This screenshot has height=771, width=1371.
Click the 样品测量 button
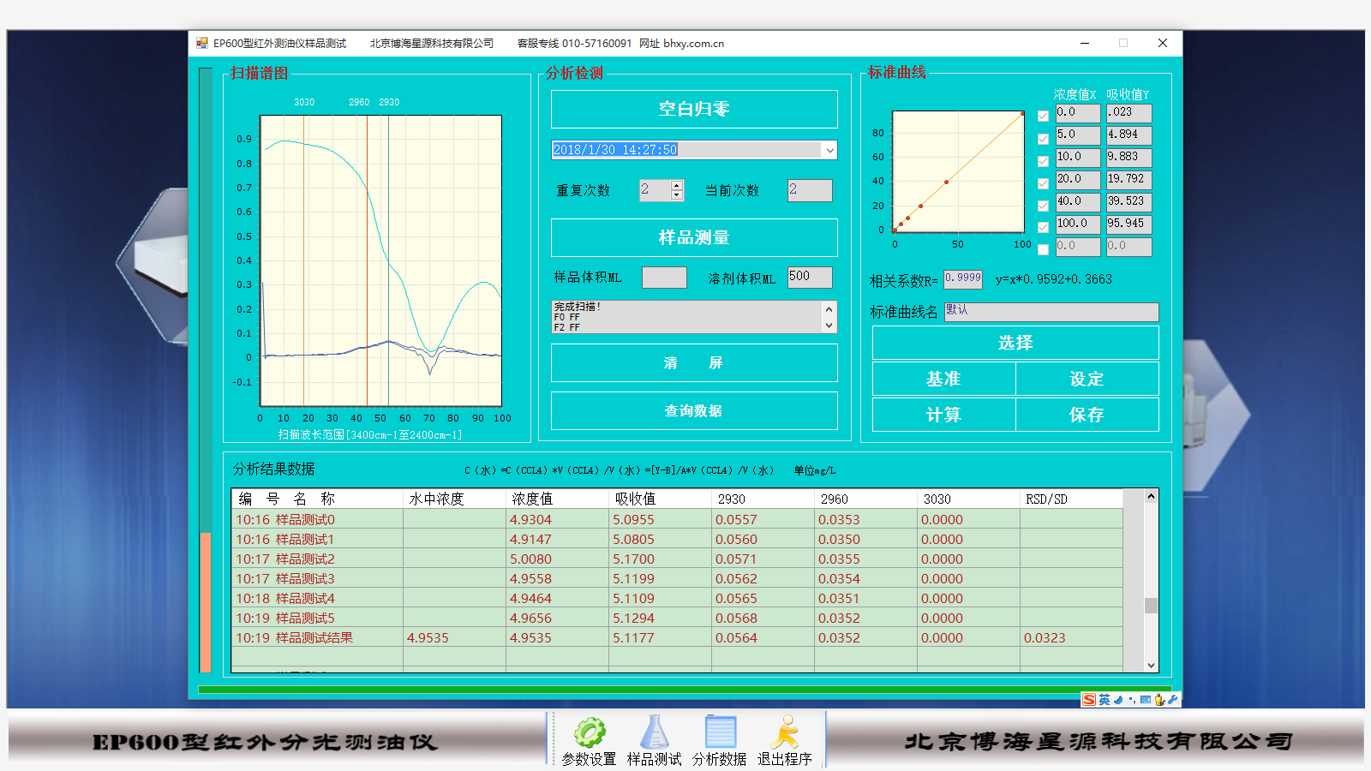(x=694, y=237)
